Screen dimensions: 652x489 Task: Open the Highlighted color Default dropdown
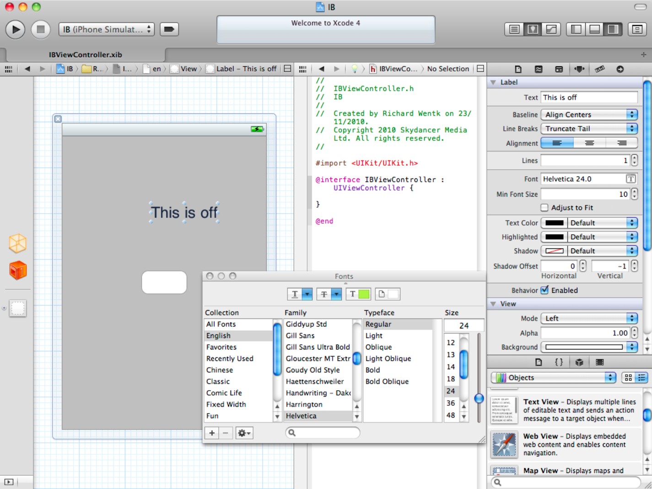coord(603,237)
